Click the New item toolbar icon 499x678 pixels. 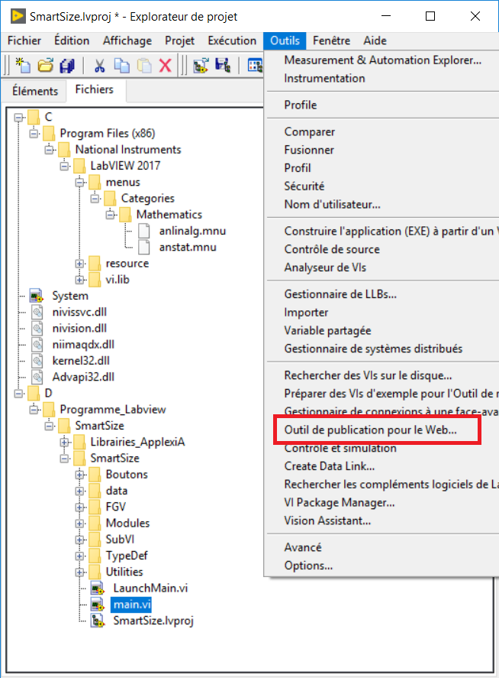pyautogui.click(x=22, y=66)
